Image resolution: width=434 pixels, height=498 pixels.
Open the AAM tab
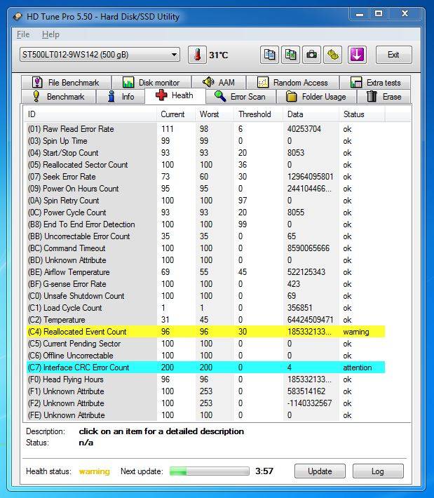219,83
